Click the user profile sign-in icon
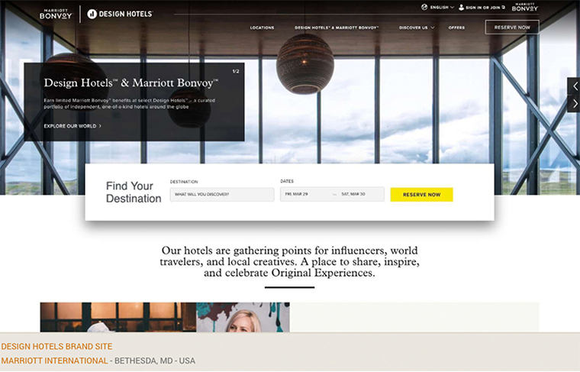The height and width of the screenshot is (372, 580). coord(461,7)
